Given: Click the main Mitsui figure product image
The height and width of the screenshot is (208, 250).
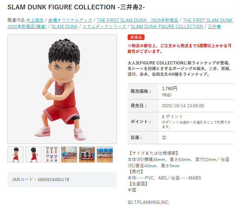Looking at the screenshot, I should [x=62, y=89].
